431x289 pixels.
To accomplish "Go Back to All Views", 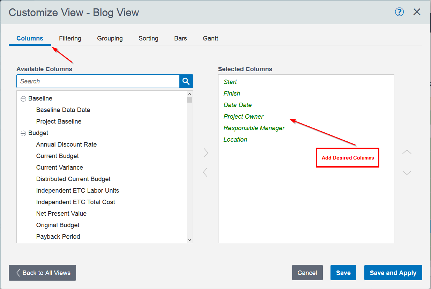I will pos(42,273).
